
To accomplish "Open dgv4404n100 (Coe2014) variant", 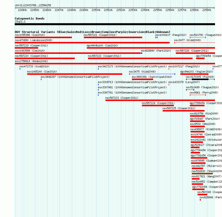I will [151, 48].
